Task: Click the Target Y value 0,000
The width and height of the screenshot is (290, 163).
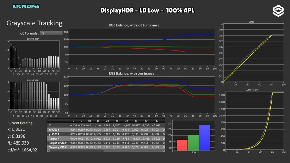Action: click(73, 138)
